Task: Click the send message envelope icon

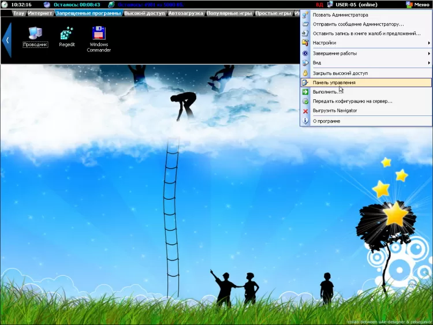Action: (x=305, y=24)
